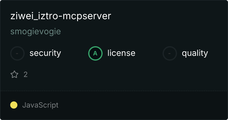Select the license label text
The image size is (228, 120).
tap(121, 53)
